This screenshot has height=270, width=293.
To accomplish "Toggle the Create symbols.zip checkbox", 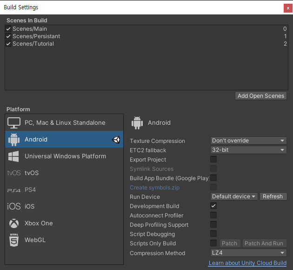I will point(213,187).
